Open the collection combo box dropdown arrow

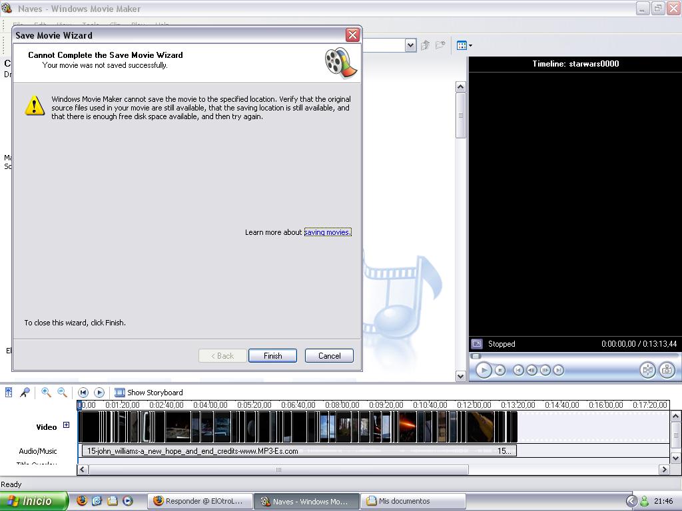(410, 45)
